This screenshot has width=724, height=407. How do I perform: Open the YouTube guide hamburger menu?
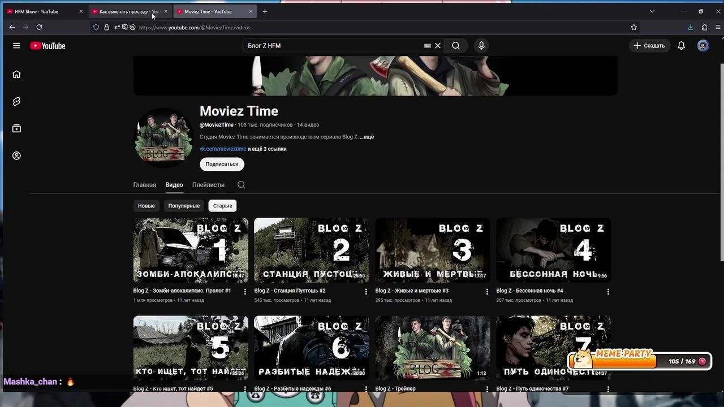pos(16,46)
